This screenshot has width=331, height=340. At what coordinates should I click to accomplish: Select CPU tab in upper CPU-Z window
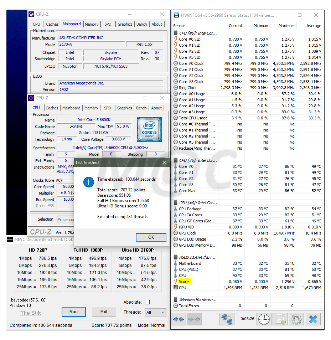coord(36,24)
